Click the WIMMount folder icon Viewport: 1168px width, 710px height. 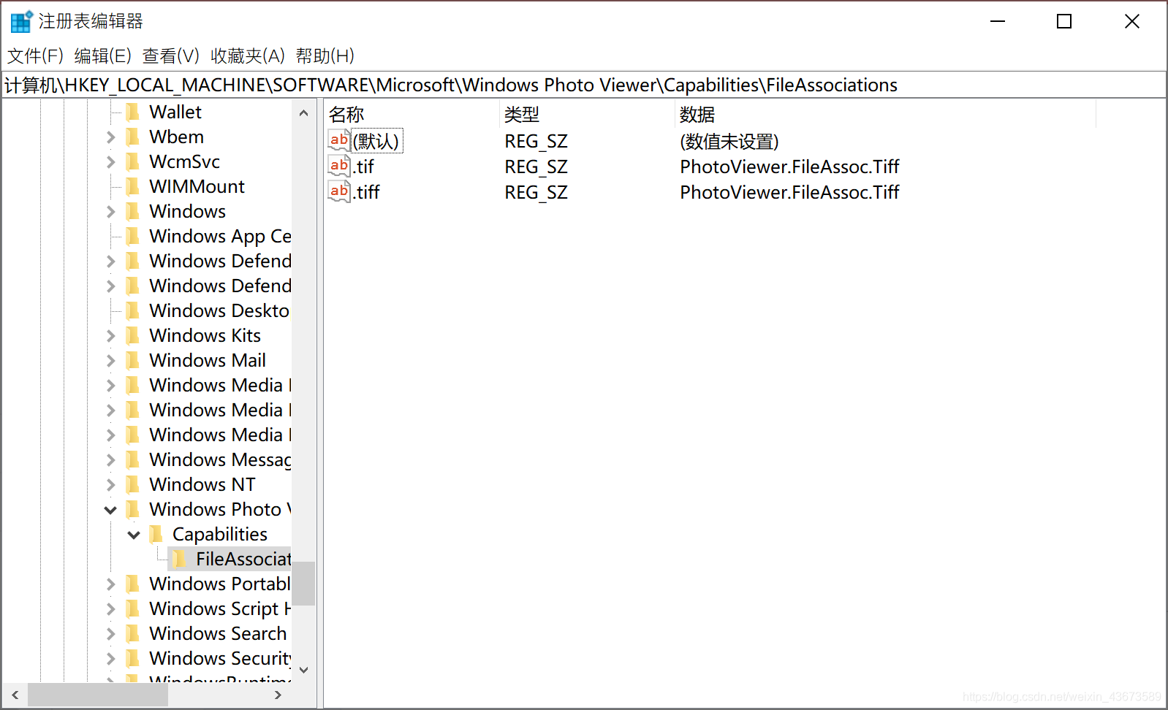(x=132, y=186)
